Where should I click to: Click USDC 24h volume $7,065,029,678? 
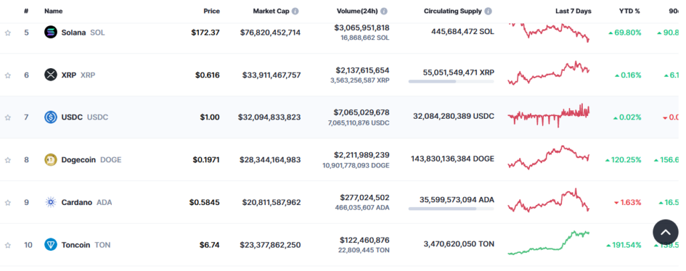[x=362, y=112]
